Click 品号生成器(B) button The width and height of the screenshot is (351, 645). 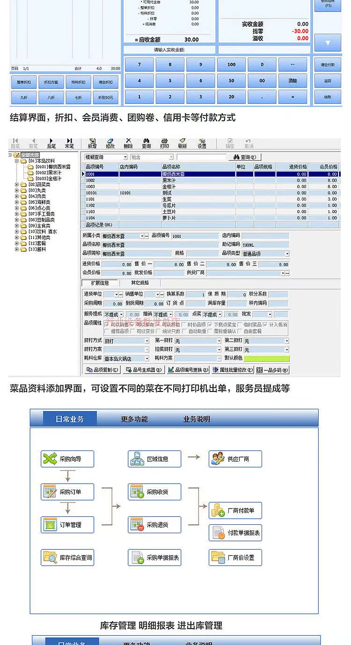pos(144,370)
